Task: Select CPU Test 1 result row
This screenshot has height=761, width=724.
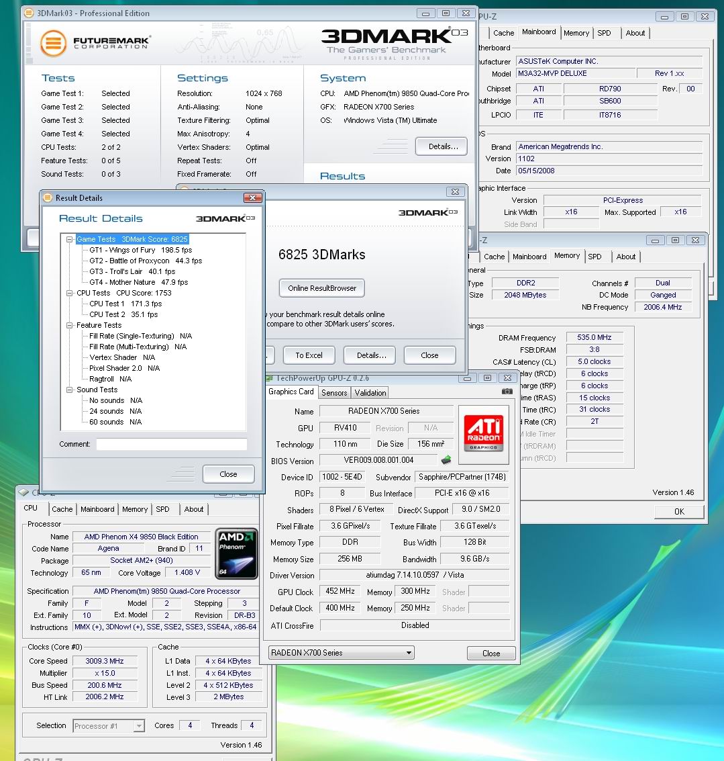Action: (x=125, y=304)
